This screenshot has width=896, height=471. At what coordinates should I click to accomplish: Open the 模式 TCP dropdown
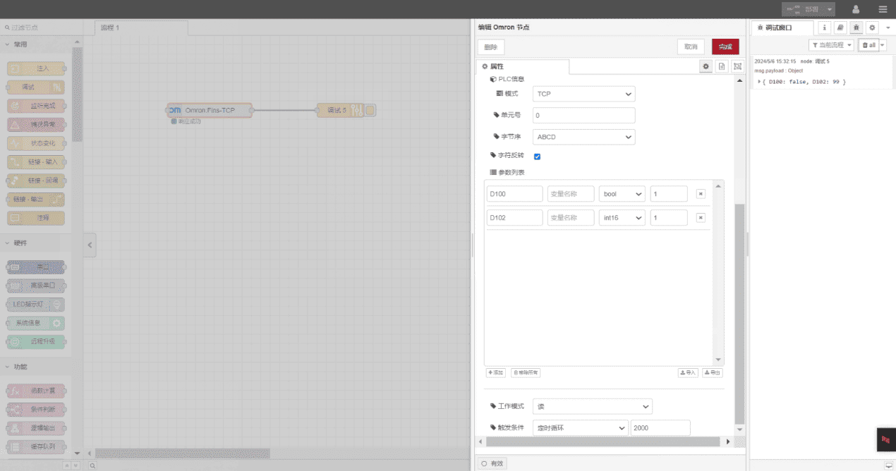(x=583, y=93)
